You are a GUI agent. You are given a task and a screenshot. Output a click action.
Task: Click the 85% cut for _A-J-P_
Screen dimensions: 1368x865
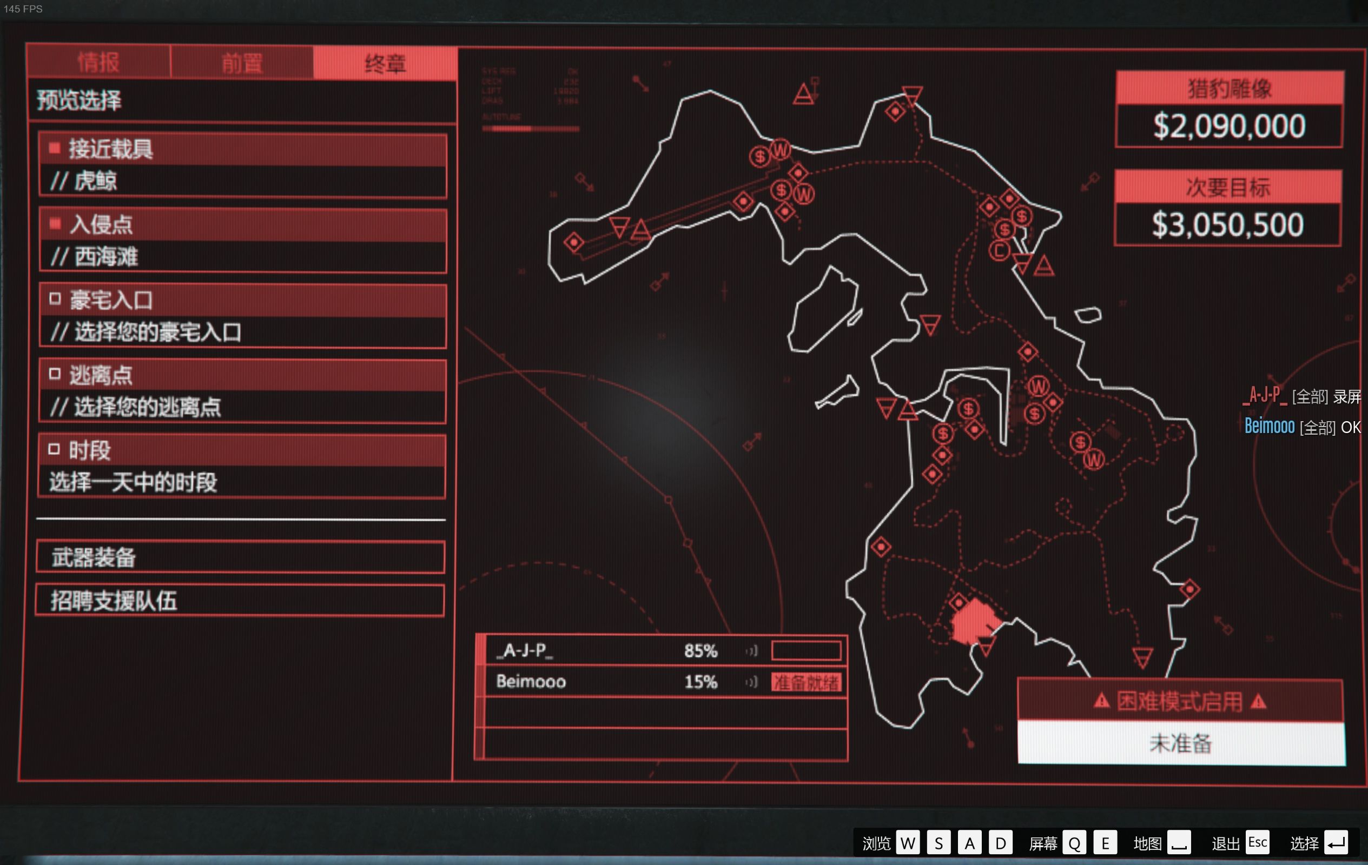pyautogui.click(x=701, y=651)
